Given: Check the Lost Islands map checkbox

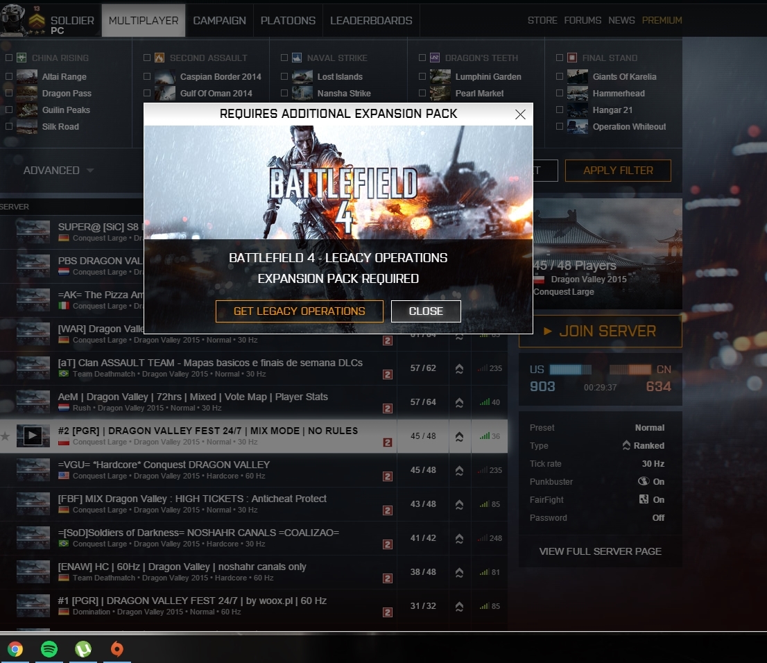Looking at the screenshot, I should pos(284,76).
